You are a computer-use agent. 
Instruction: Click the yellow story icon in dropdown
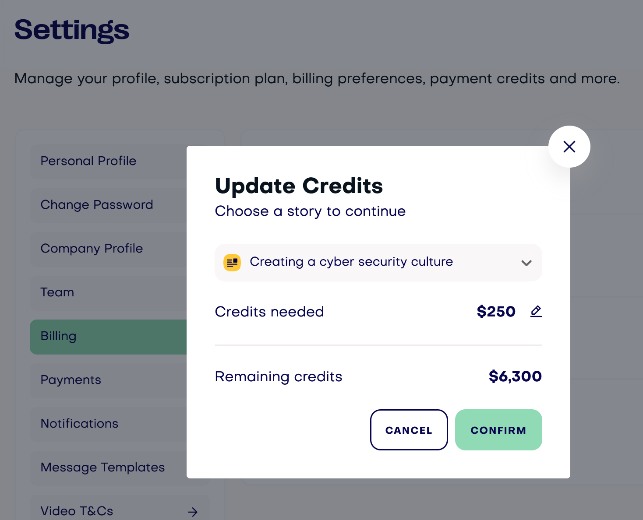click(232, 263)
